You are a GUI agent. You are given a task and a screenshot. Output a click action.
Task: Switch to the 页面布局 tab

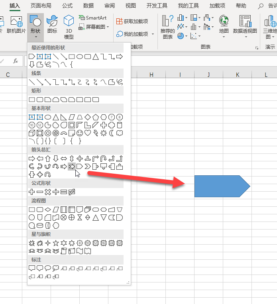pos(41,6)
